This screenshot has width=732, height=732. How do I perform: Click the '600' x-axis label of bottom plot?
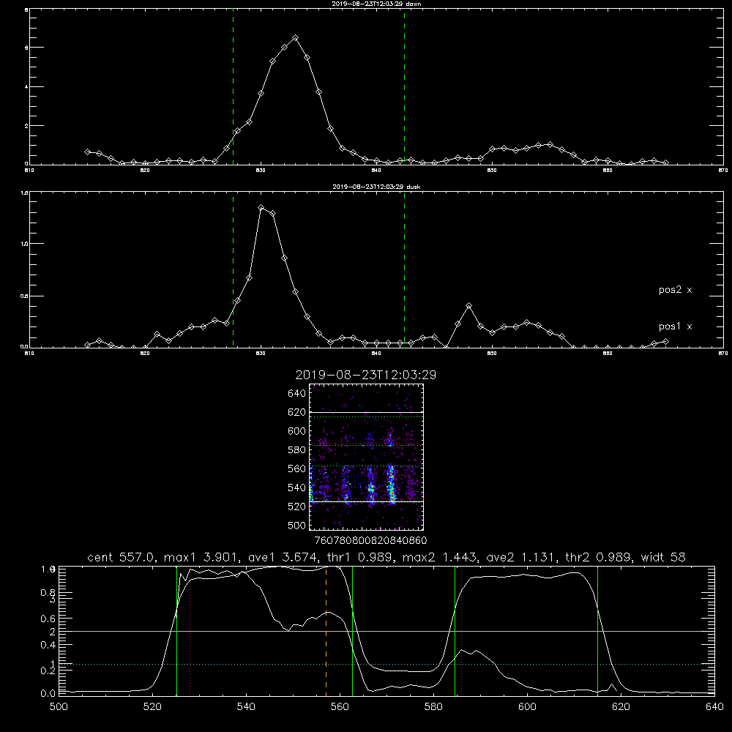tap(527, 707)
